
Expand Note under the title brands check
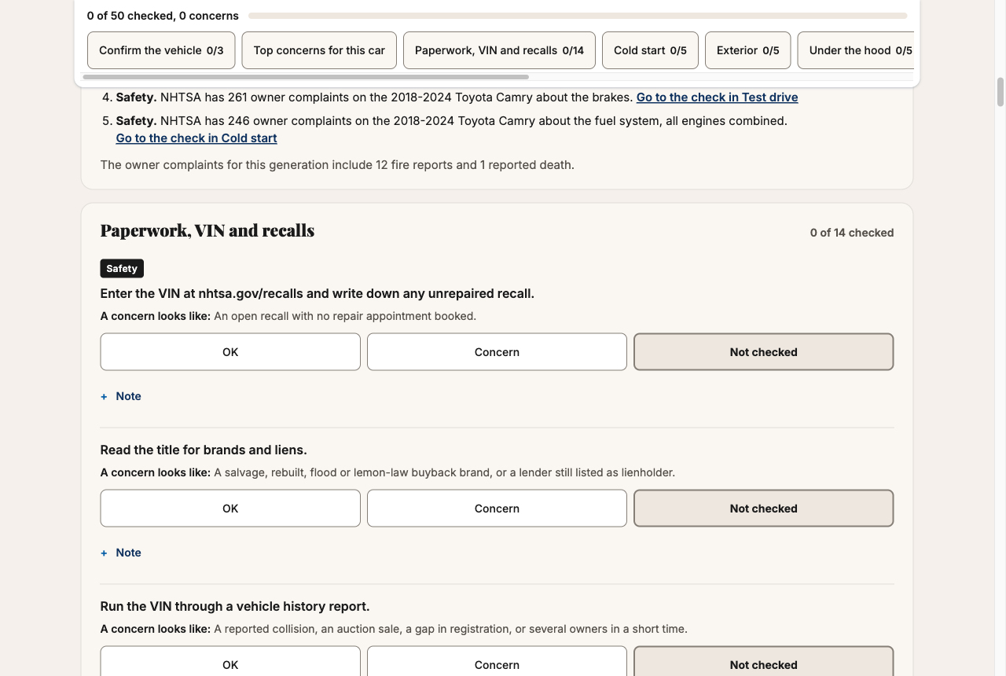coord(121,553)
